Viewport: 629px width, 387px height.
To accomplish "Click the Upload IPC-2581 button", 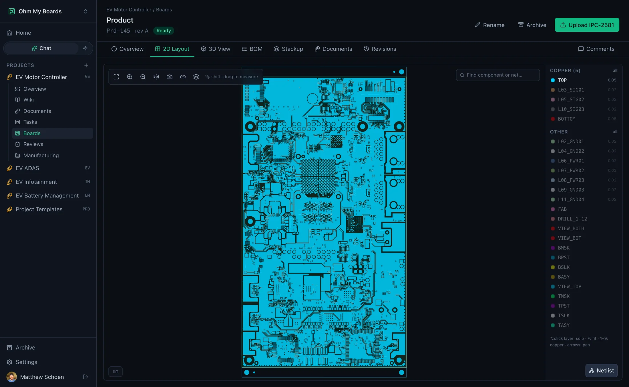I will pos(587,25).
